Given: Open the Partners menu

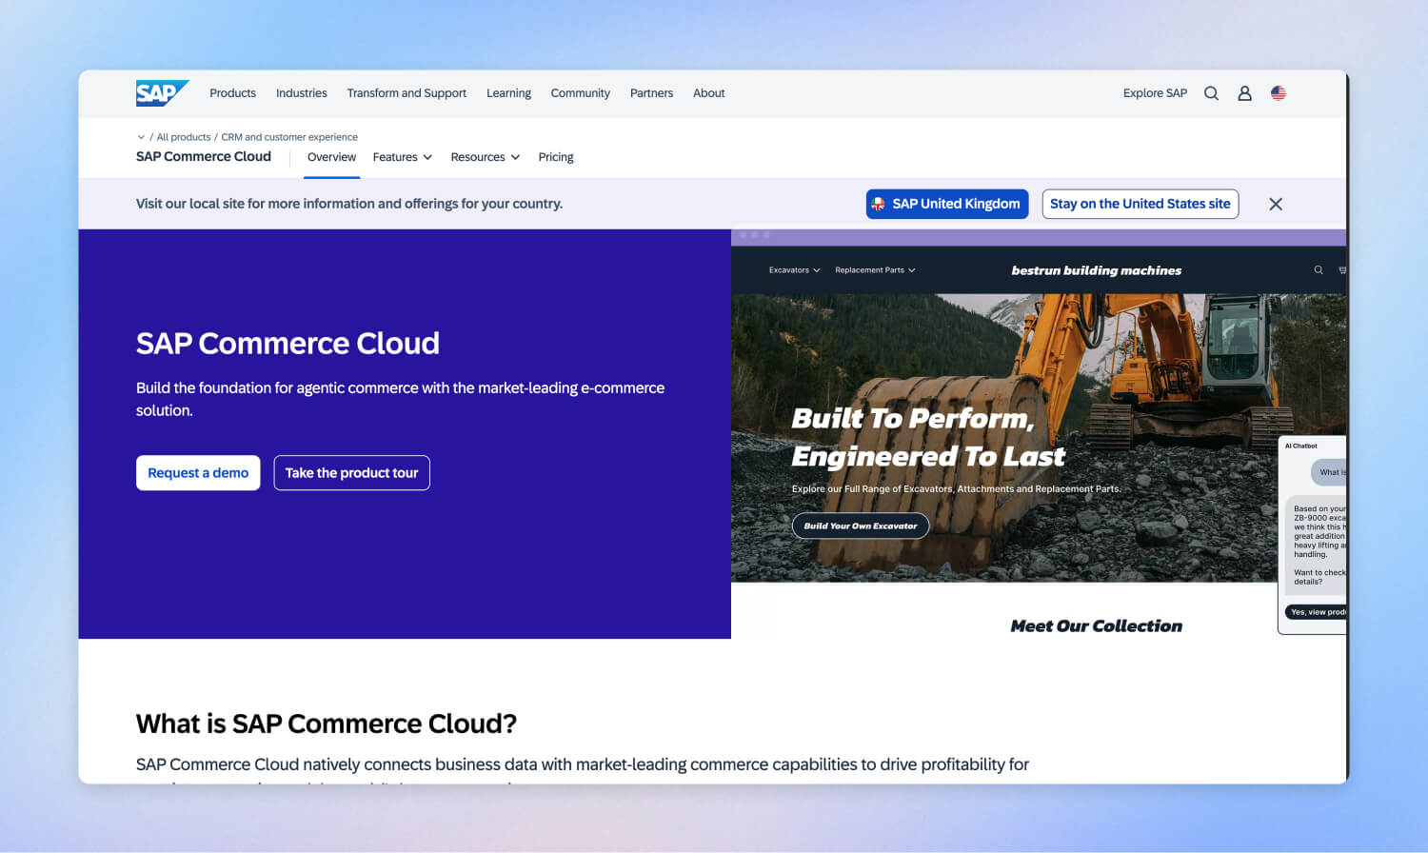Looking at the screenshot, I should pos(651,93).
